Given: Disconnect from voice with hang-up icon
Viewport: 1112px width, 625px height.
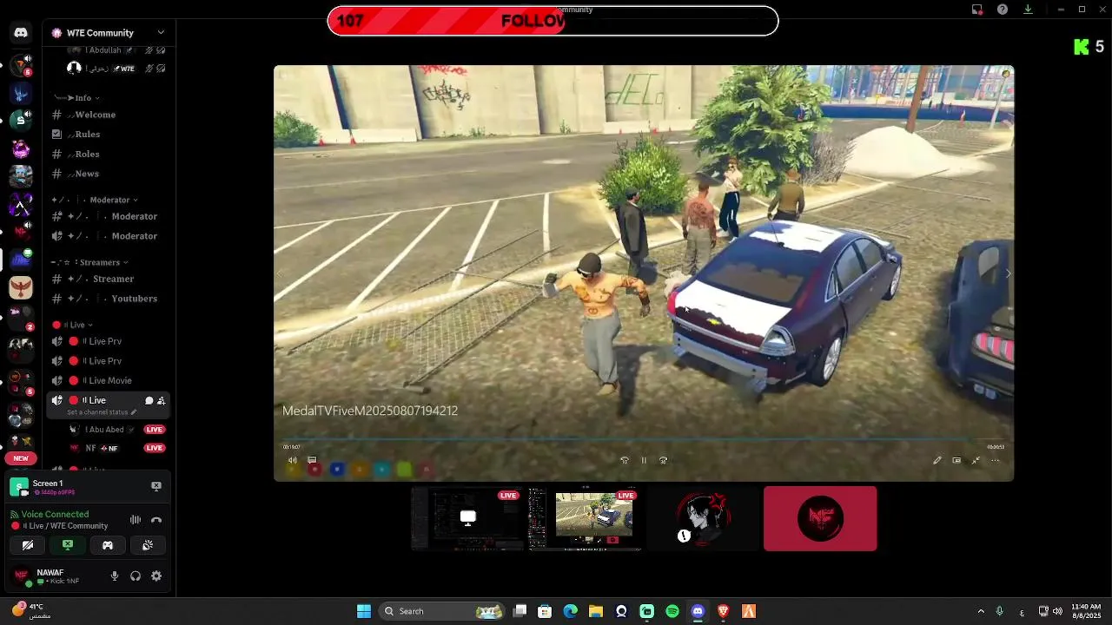Looking at the screenshot, I should point(156,520).
